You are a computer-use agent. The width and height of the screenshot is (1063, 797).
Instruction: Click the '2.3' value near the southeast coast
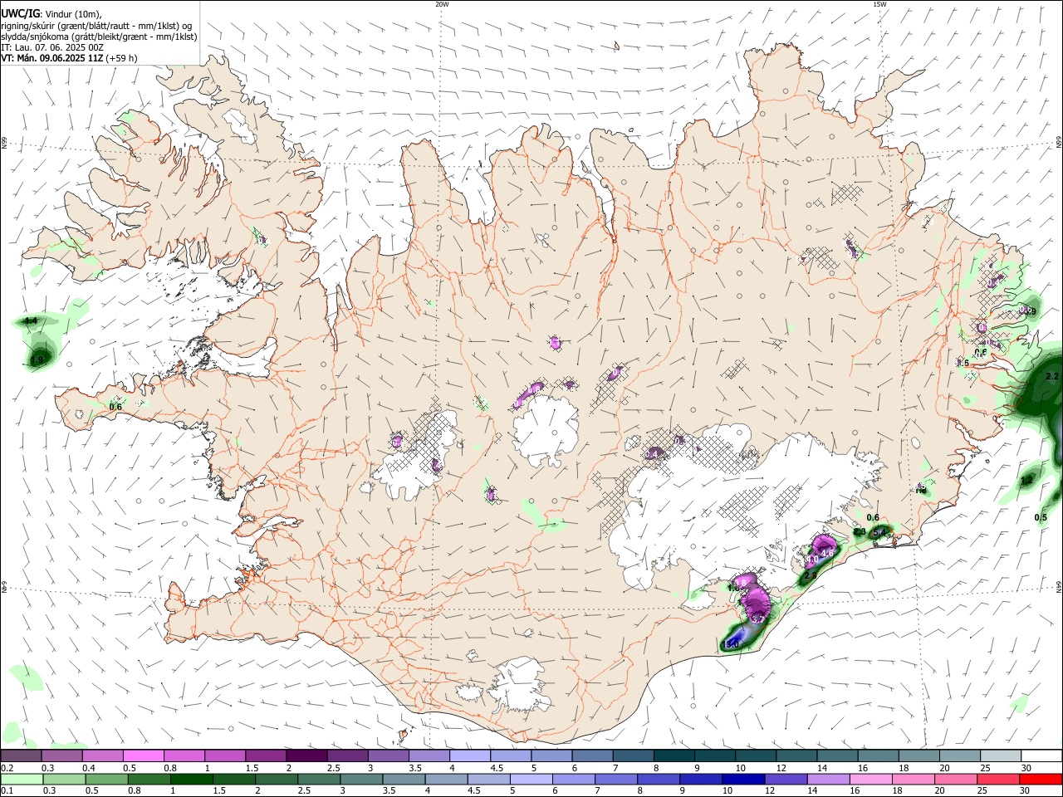coord(860,532)
